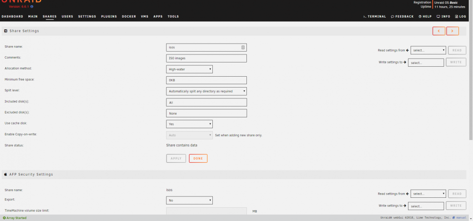Open the Allocation method dropdown

click(x=190, y=69)
